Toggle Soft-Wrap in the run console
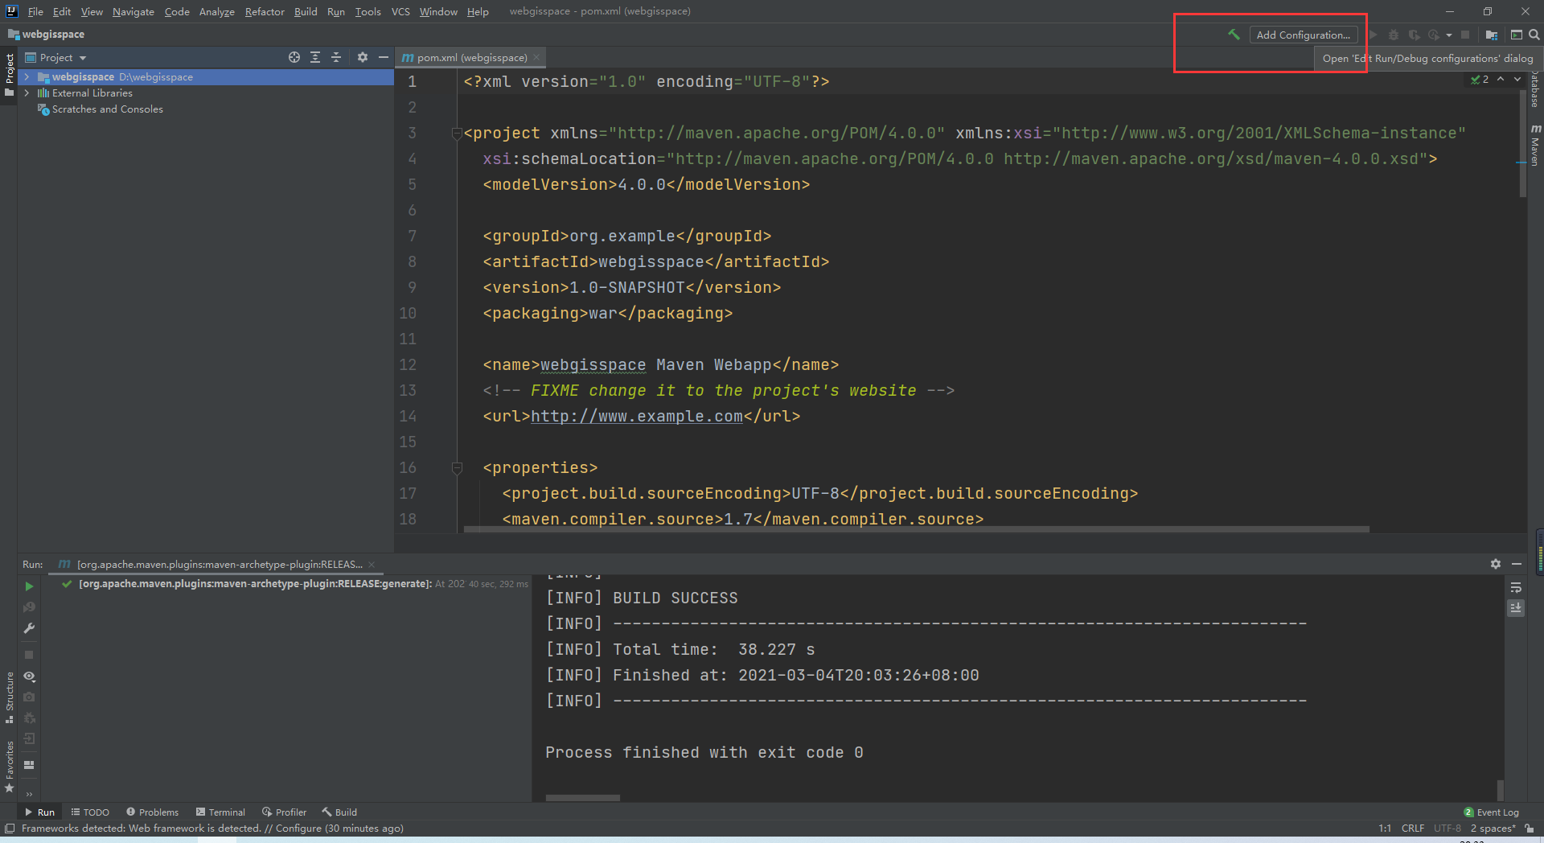Viewport: 1544px width, 843px height. click(x=1516, y=587)
